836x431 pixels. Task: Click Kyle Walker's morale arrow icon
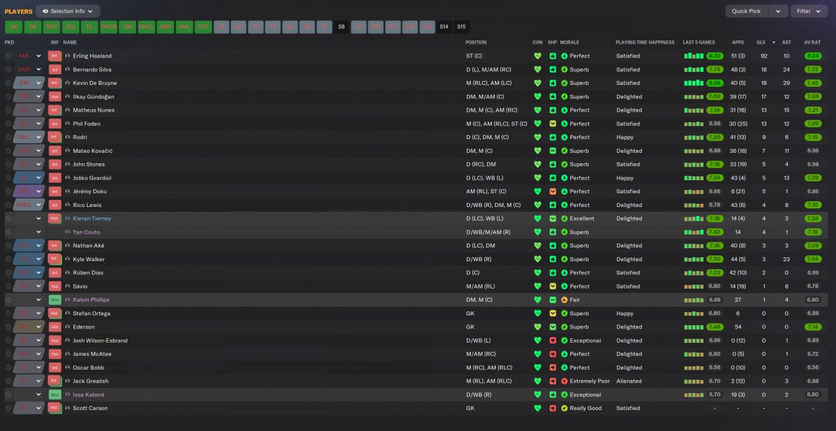click(x=564, y=260)
